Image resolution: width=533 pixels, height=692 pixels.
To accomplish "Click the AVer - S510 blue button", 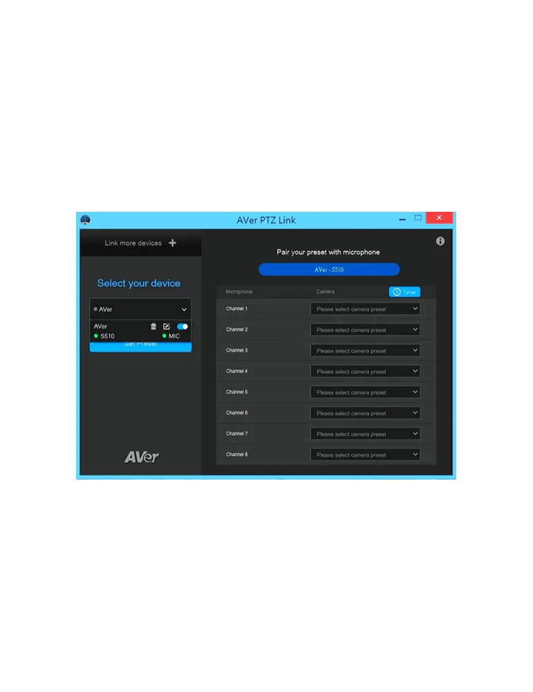I will pos(329,269).
